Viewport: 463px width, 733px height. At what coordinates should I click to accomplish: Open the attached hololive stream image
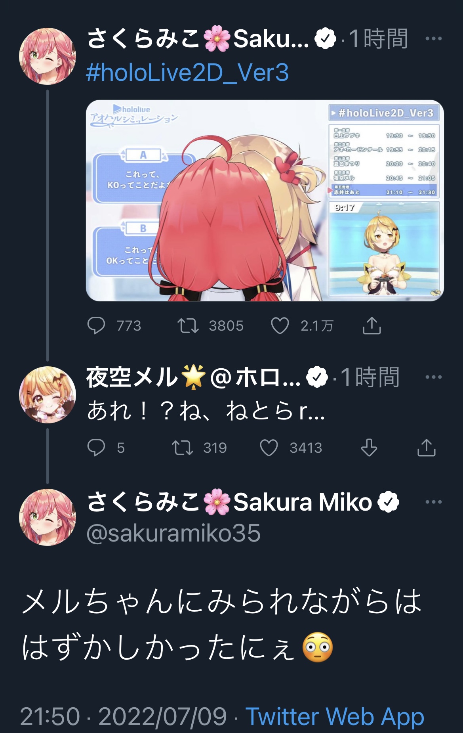pyautogui.click(x=265, y=201)
